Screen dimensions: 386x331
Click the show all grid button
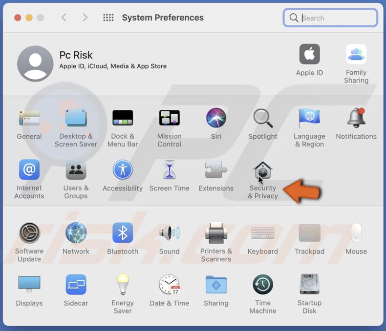(x=108, y=18)
